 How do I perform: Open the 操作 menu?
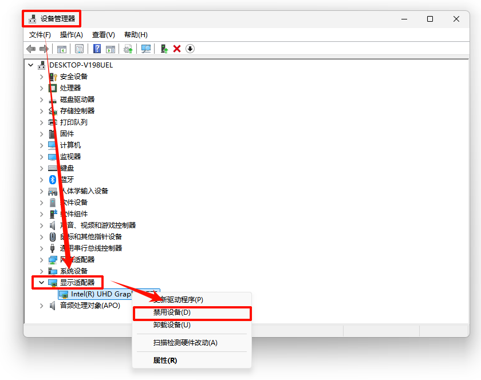coord(72,35)
